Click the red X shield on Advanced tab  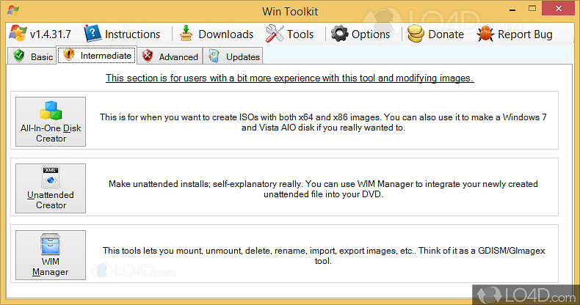tap(148, 56)
